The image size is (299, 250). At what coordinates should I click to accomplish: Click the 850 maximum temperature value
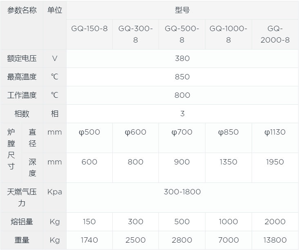point(182,77)
